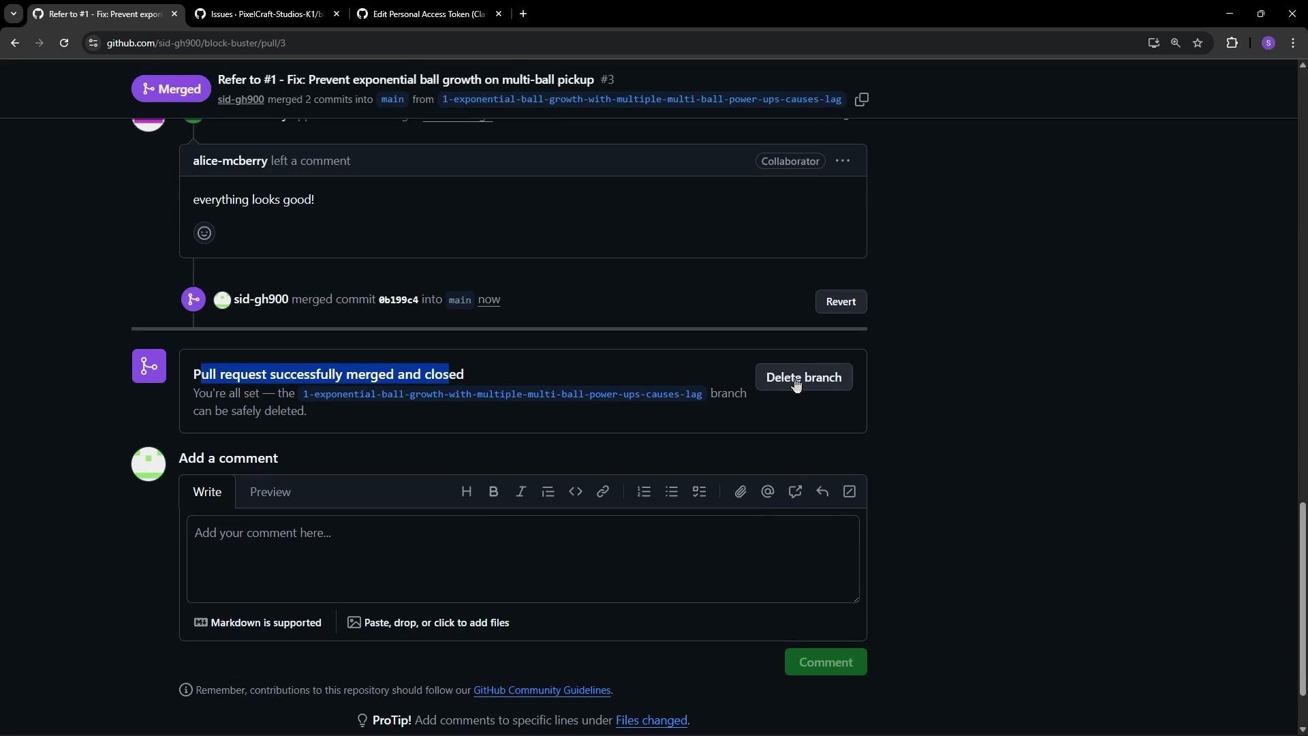Focus the Add your comment text area
This screenshot has height=736, width=1308.
point(523,559)
